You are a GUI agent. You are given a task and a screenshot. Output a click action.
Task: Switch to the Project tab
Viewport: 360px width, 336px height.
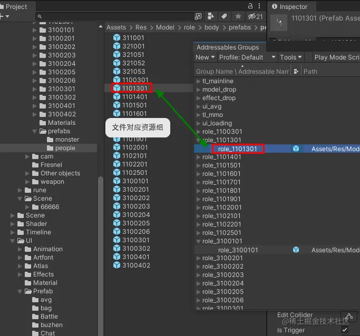[15, 7]
